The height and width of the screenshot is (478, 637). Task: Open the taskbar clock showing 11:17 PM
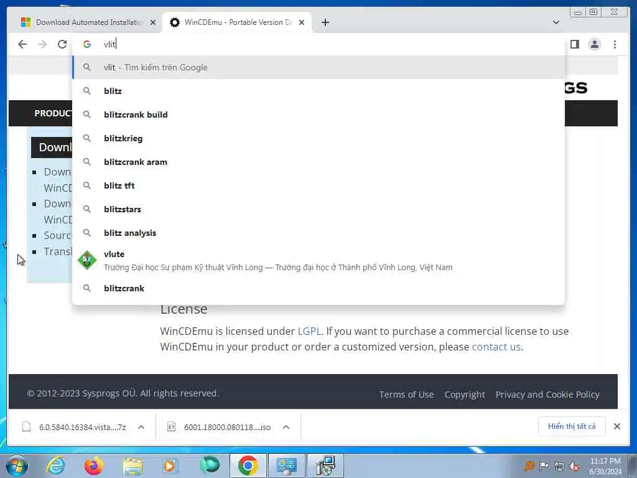[x=605, y=466]
